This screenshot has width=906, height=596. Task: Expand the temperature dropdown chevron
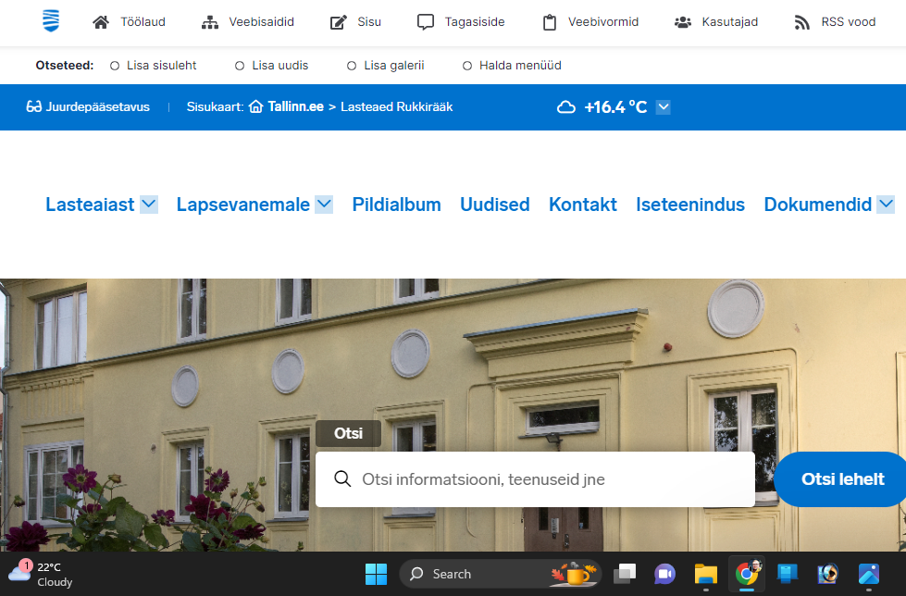(x=663, y=106)
